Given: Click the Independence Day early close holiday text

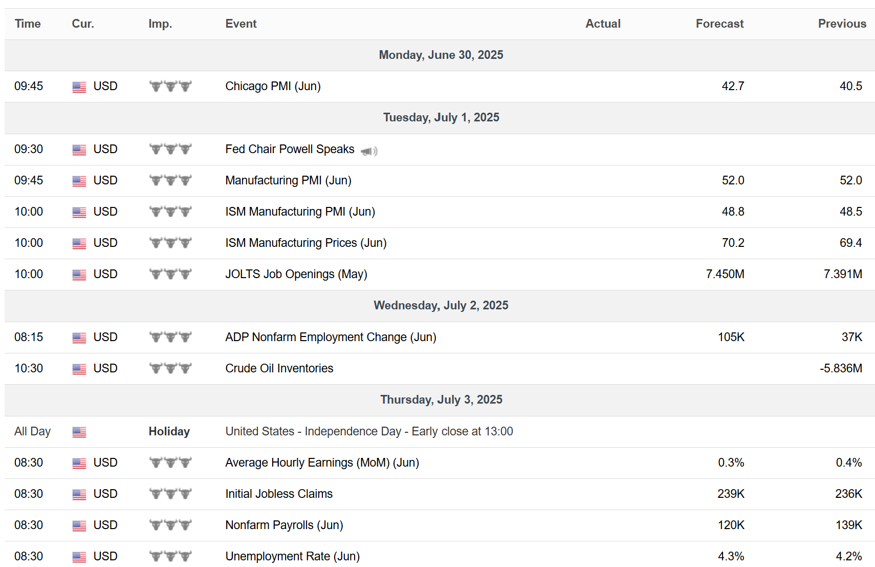Looking at the screenshot, I should click(x=369, y=431).
